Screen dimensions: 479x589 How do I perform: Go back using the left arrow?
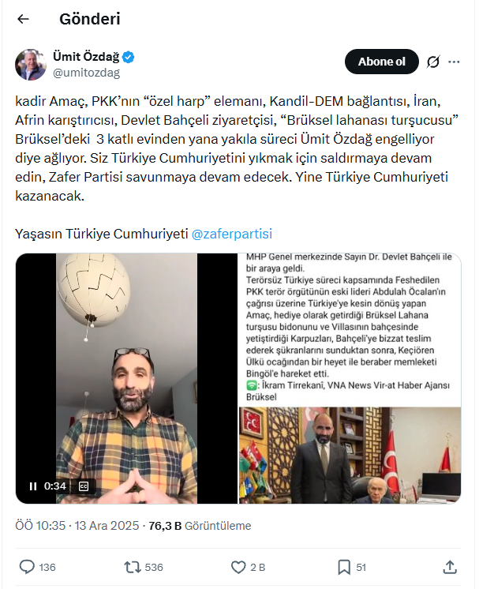23,19
